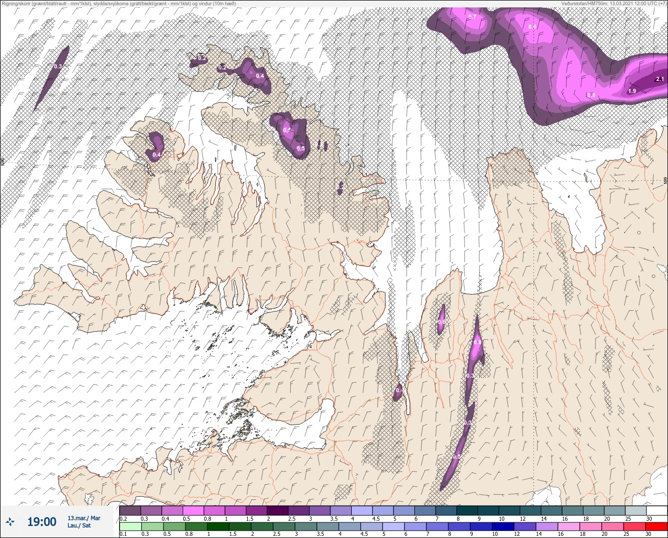Click the '13.mar./ Mar' date text

point(84,518)
